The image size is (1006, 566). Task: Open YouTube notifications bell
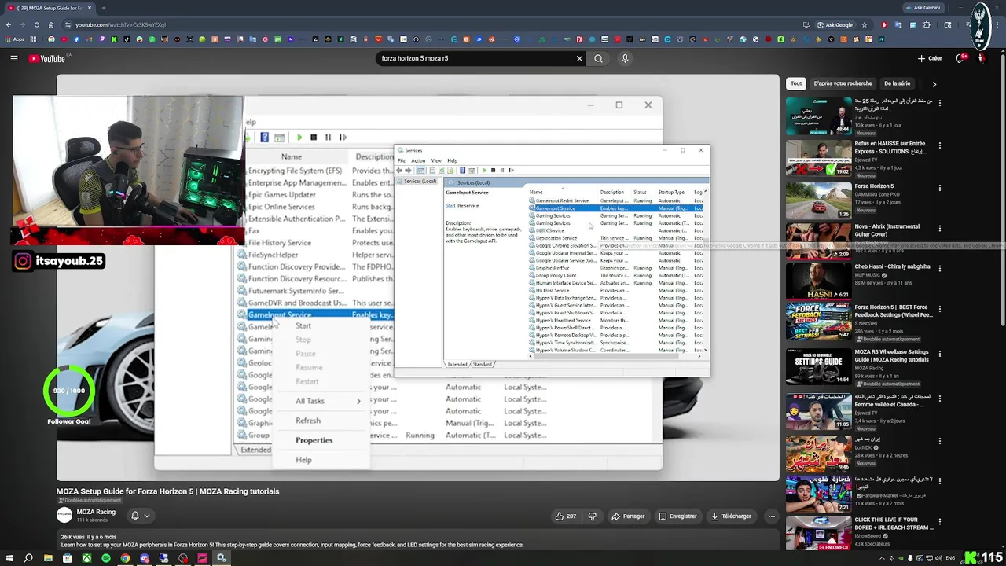point(960,58)
